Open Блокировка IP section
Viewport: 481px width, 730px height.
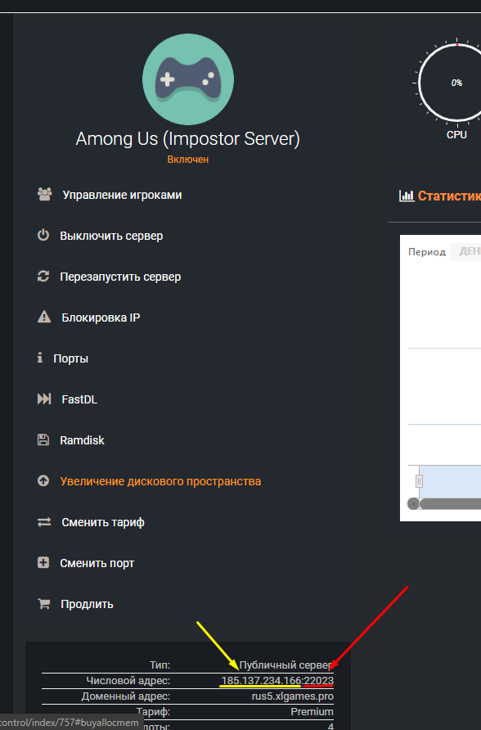101,318
